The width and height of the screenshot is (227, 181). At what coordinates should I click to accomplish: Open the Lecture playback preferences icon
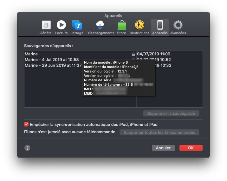[x=61, y=25]
